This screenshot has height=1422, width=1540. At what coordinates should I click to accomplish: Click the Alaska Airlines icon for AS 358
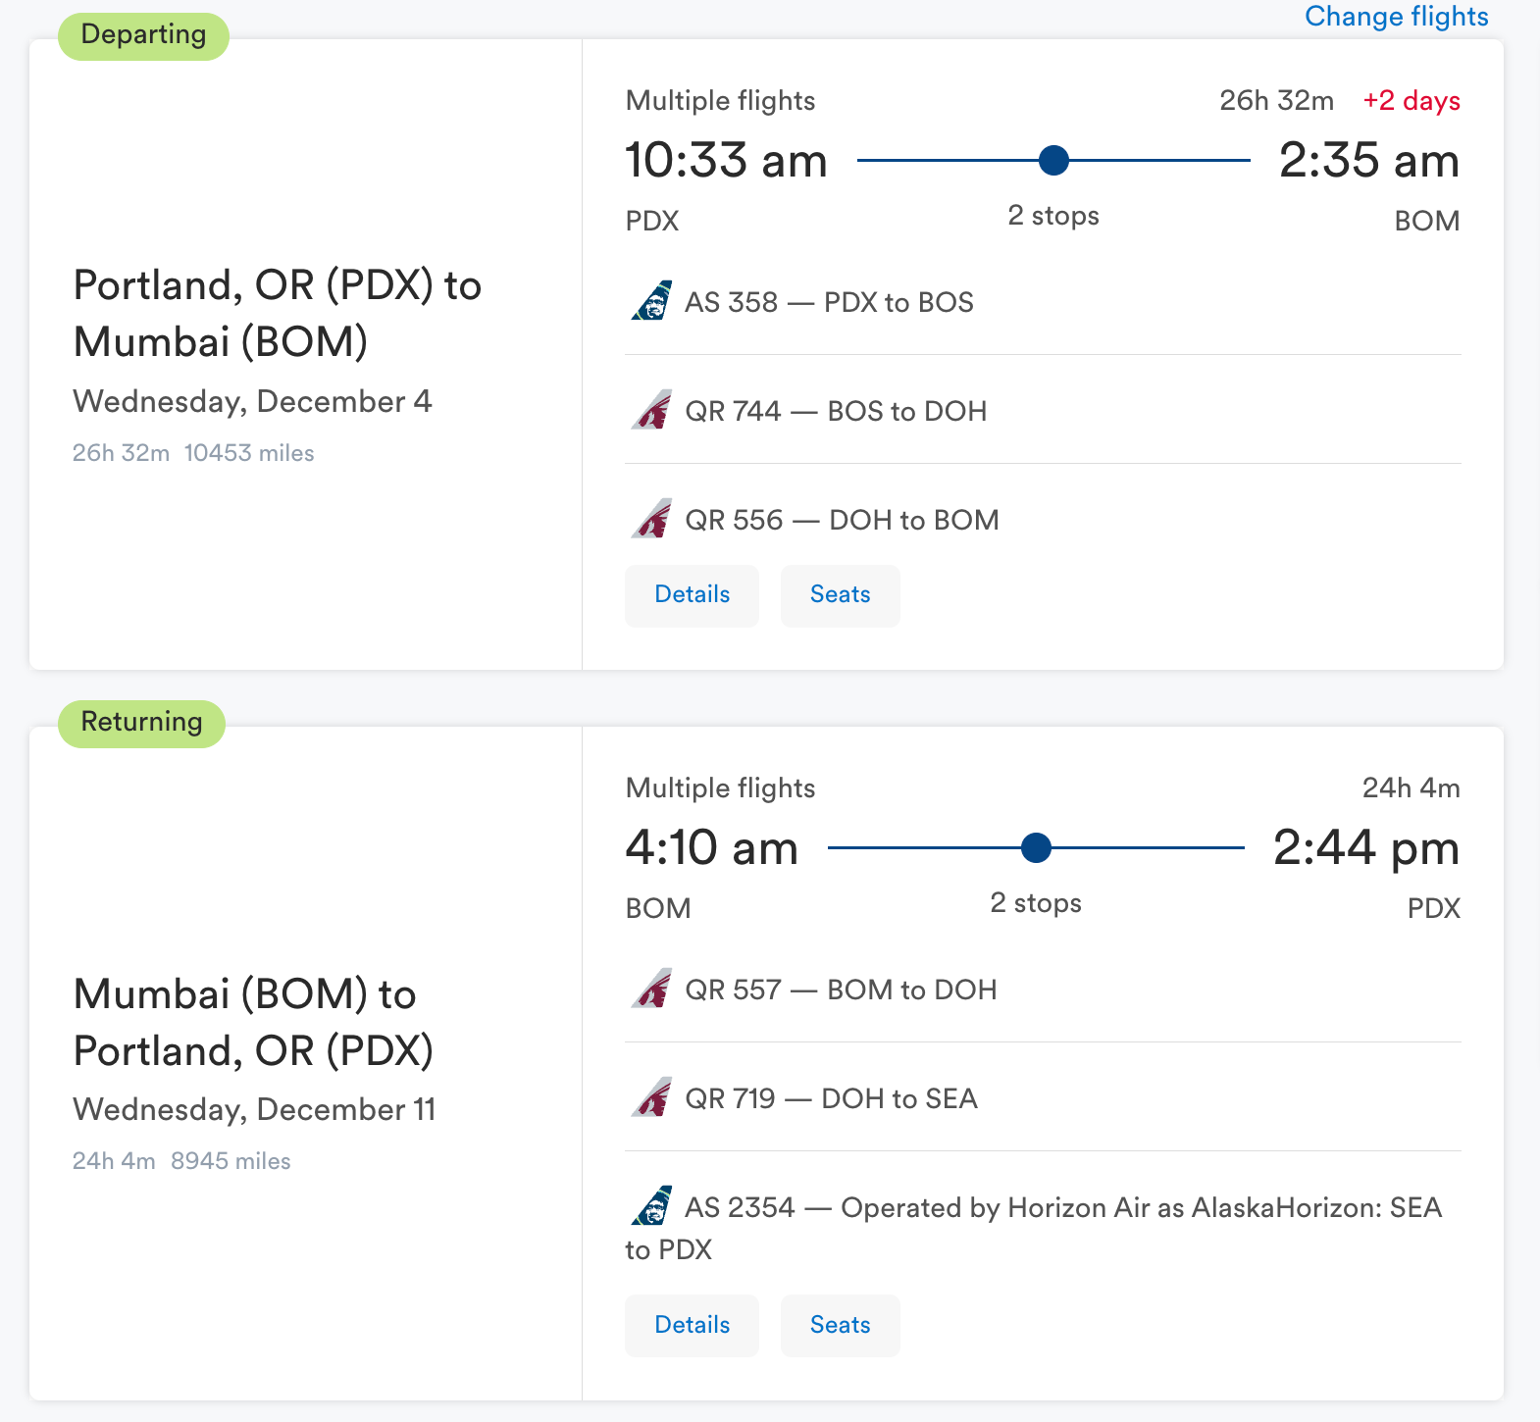coord(651,301)
